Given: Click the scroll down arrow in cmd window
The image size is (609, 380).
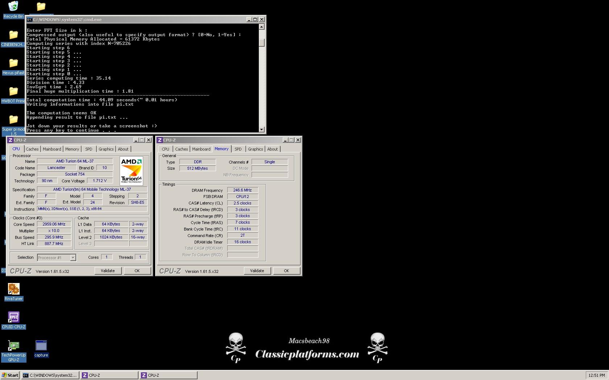Looking at the screenshot, I should click(x=262, y=129).
